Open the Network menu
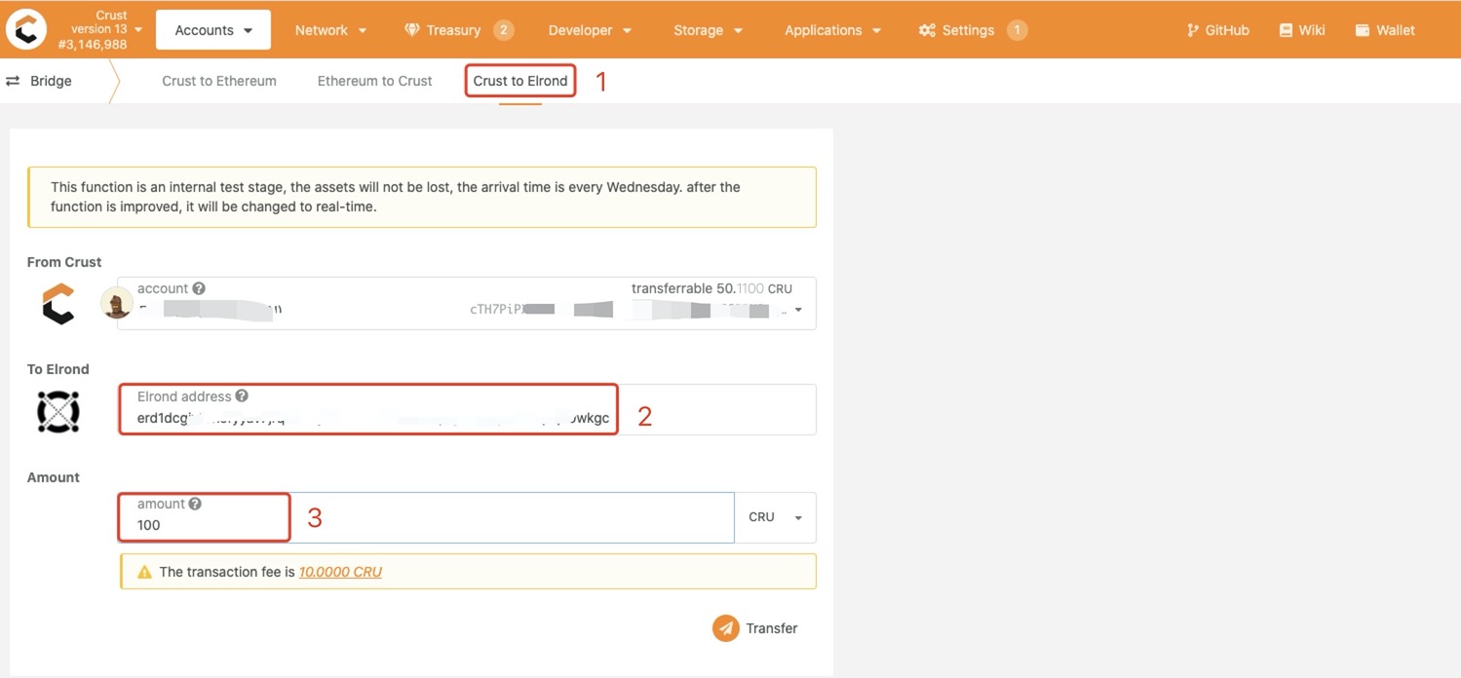The height and width of the screenshot is (678, 1461). (x=331, y=30)
